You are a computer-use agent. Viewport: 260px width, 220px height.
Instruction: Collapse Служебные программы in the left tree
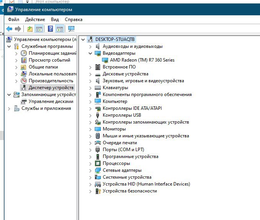coord(9,46)
